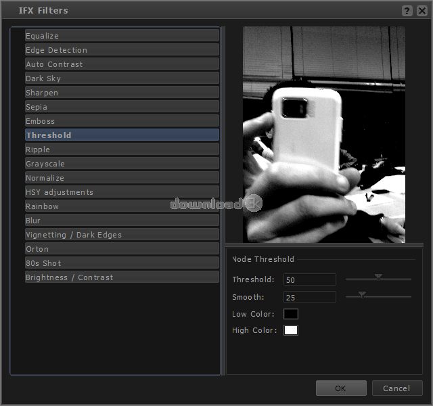
Task: Select the Equalize filter
Action: tap(122, 36)
